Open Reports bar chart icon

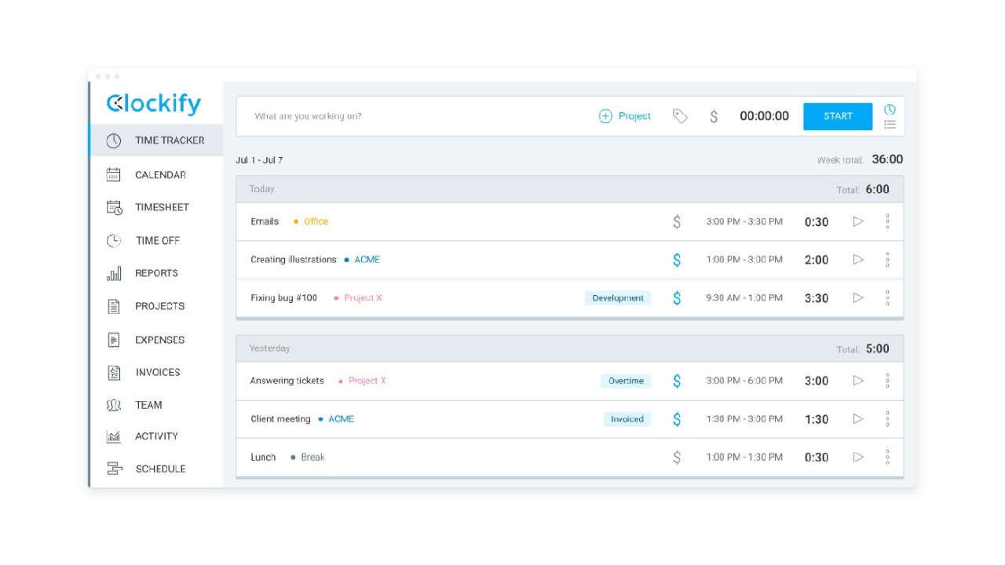114,273
